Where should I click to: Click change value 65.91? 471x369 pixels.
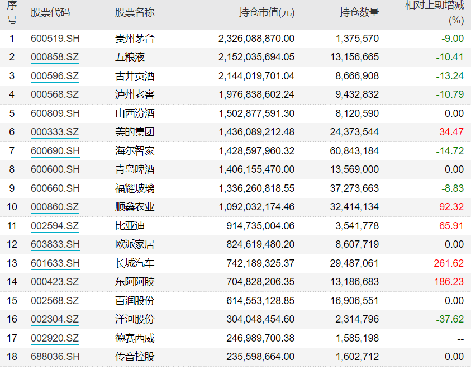pyautogui.click(x=451, y=226)
